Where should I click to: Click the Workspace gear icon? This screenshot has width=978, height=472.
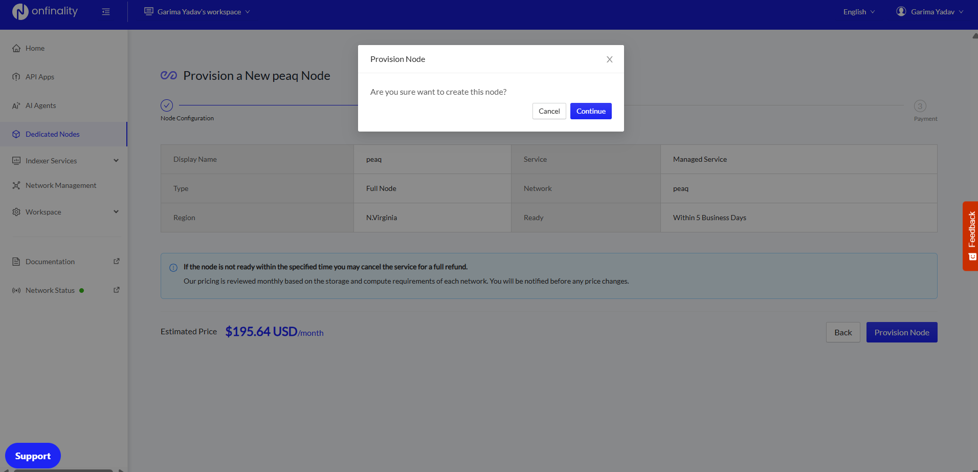[16, 212]
